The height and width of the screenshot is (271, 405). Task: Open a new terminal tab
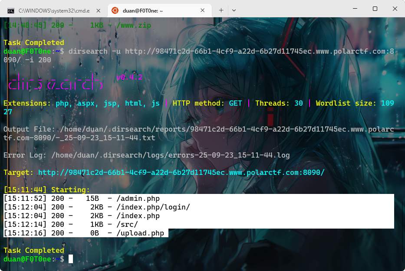click(221, 10)
